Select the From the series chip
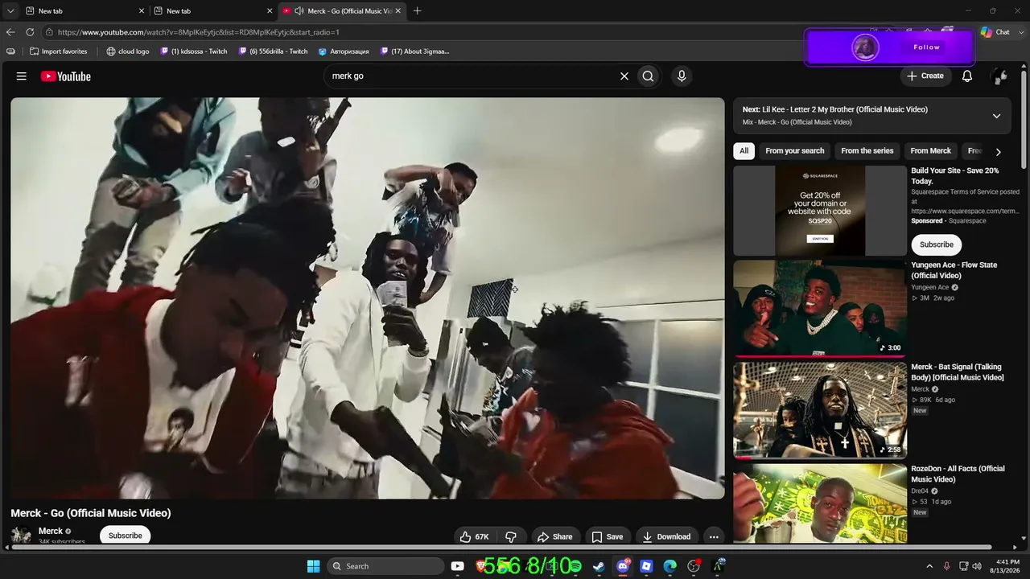 point(867,151)
